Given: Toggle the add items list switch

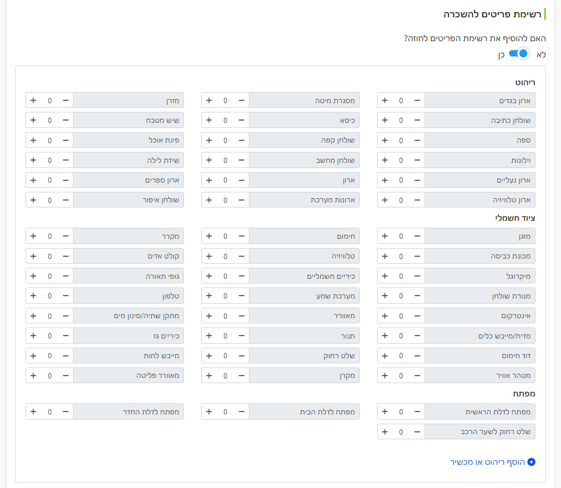Looking at the screenshot, I should [x=519, y=54].
